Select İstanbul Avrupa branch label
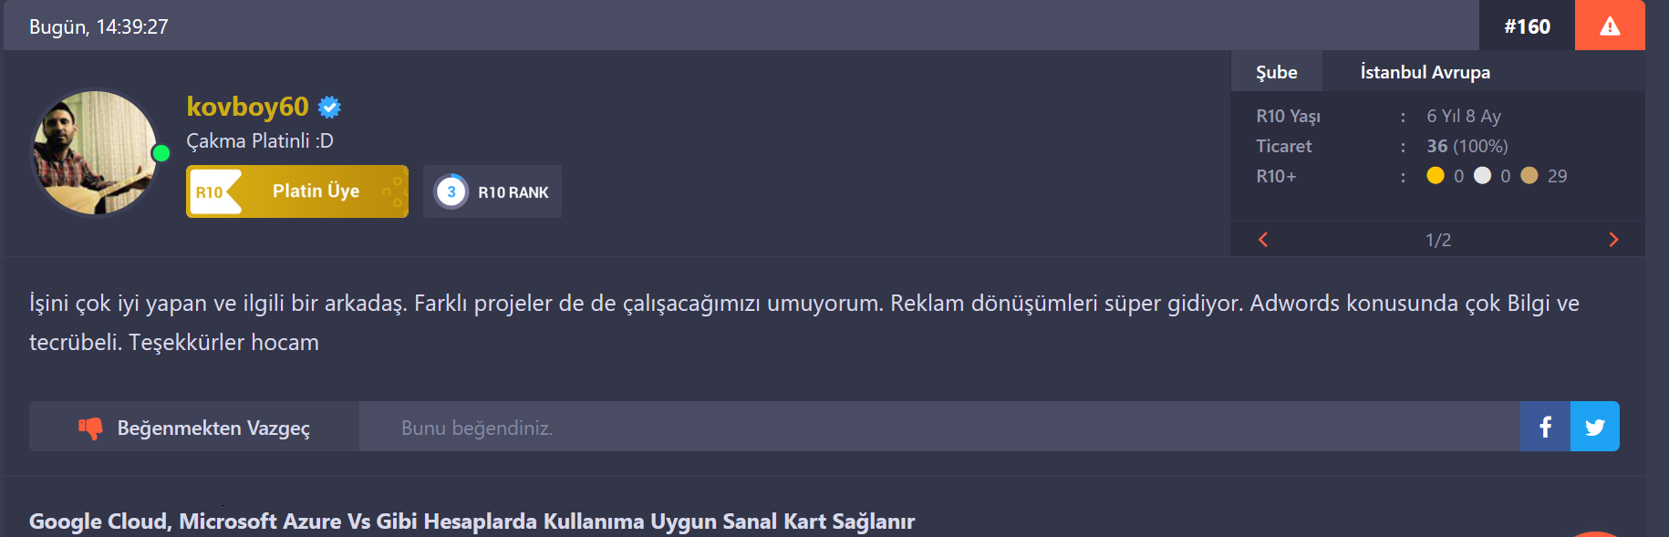 pyautogui.click(x=1425, y=72)
